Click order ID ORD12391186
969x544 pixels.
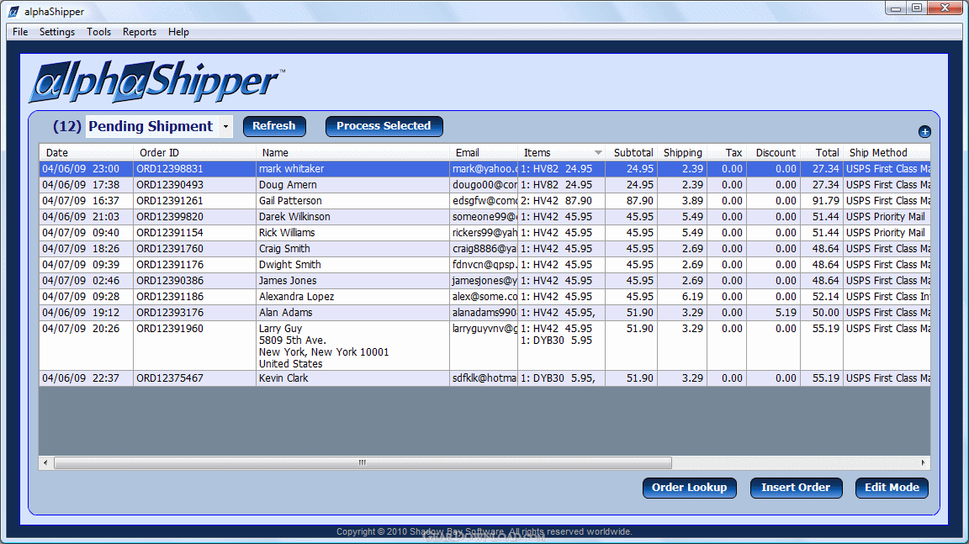pyautogui.click(x=170, y=297)
